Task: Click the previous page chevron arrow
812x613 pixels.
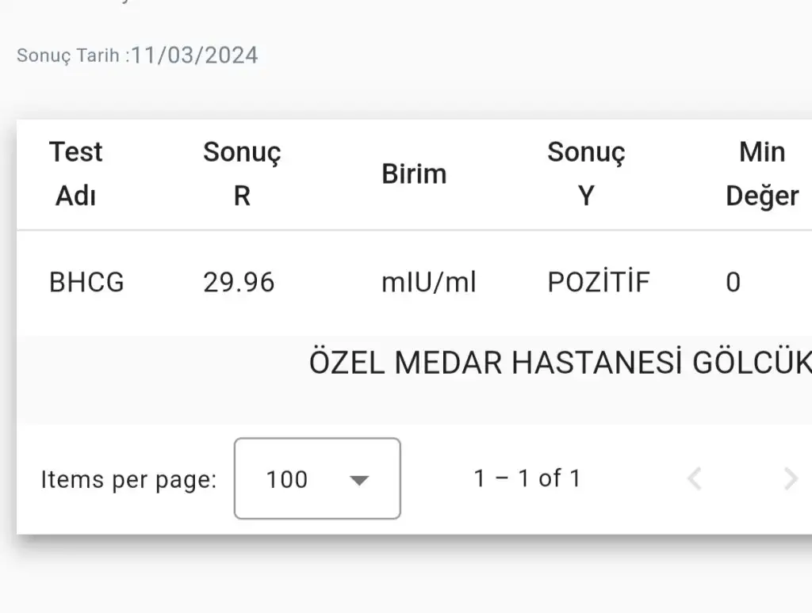Action: [x=695, y=478]
